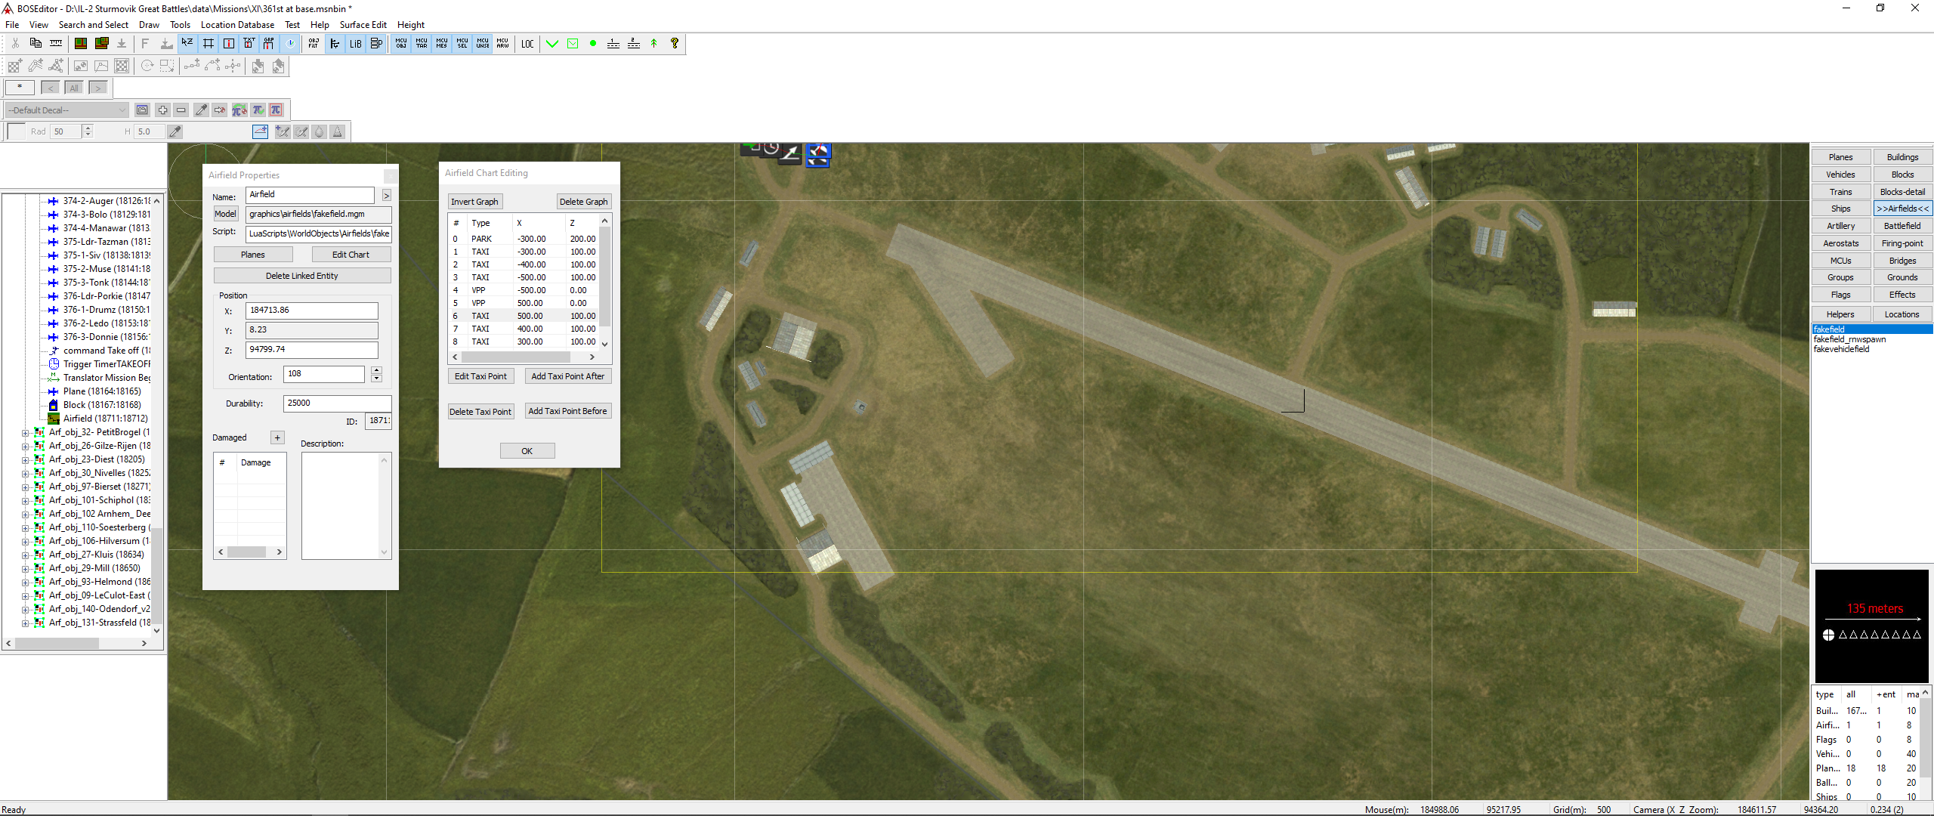Click the download arrow toolbar icon

pos(122,44)
